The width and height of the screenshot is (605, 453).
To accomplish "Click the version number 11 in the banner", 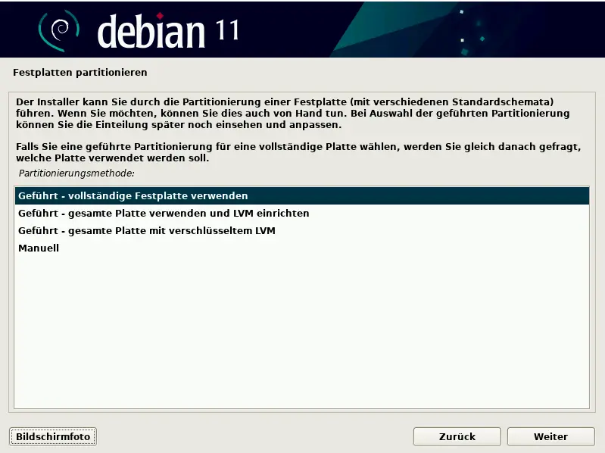I will click(x=226, y=30).
